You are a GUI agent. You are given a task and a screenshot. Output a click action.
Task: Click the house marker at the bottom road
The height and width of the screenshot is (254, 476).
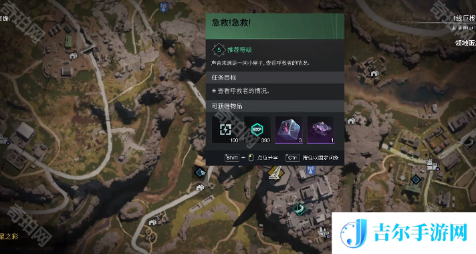click(152, 223)
